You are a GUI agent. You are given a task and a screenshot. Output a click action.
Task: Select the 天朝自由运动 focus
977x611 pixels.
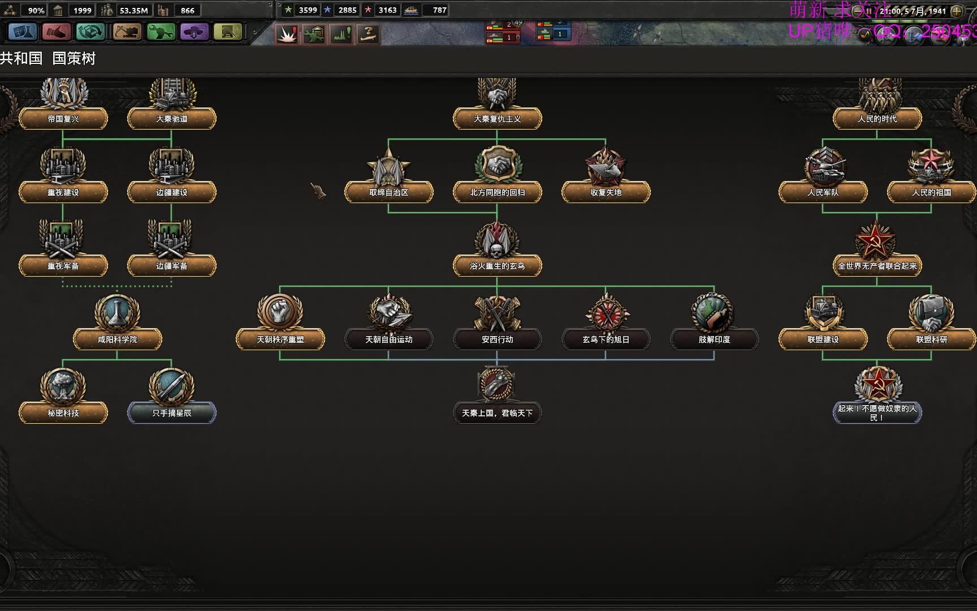389,339
